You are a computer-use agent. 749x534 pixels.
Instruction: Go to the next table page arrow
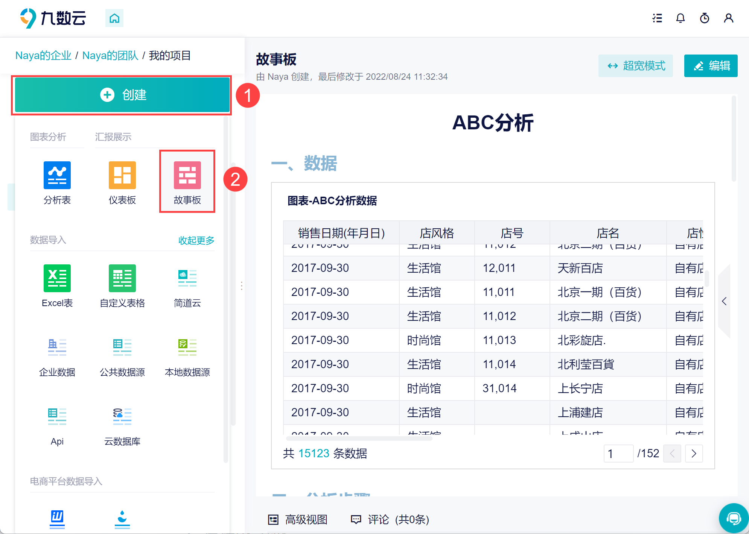point(694,454)
